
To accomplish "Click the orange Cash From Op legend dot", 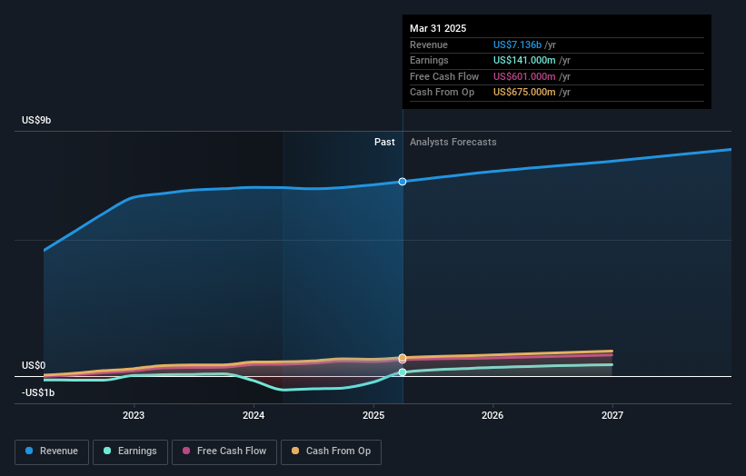I will (x=295, y=451).
